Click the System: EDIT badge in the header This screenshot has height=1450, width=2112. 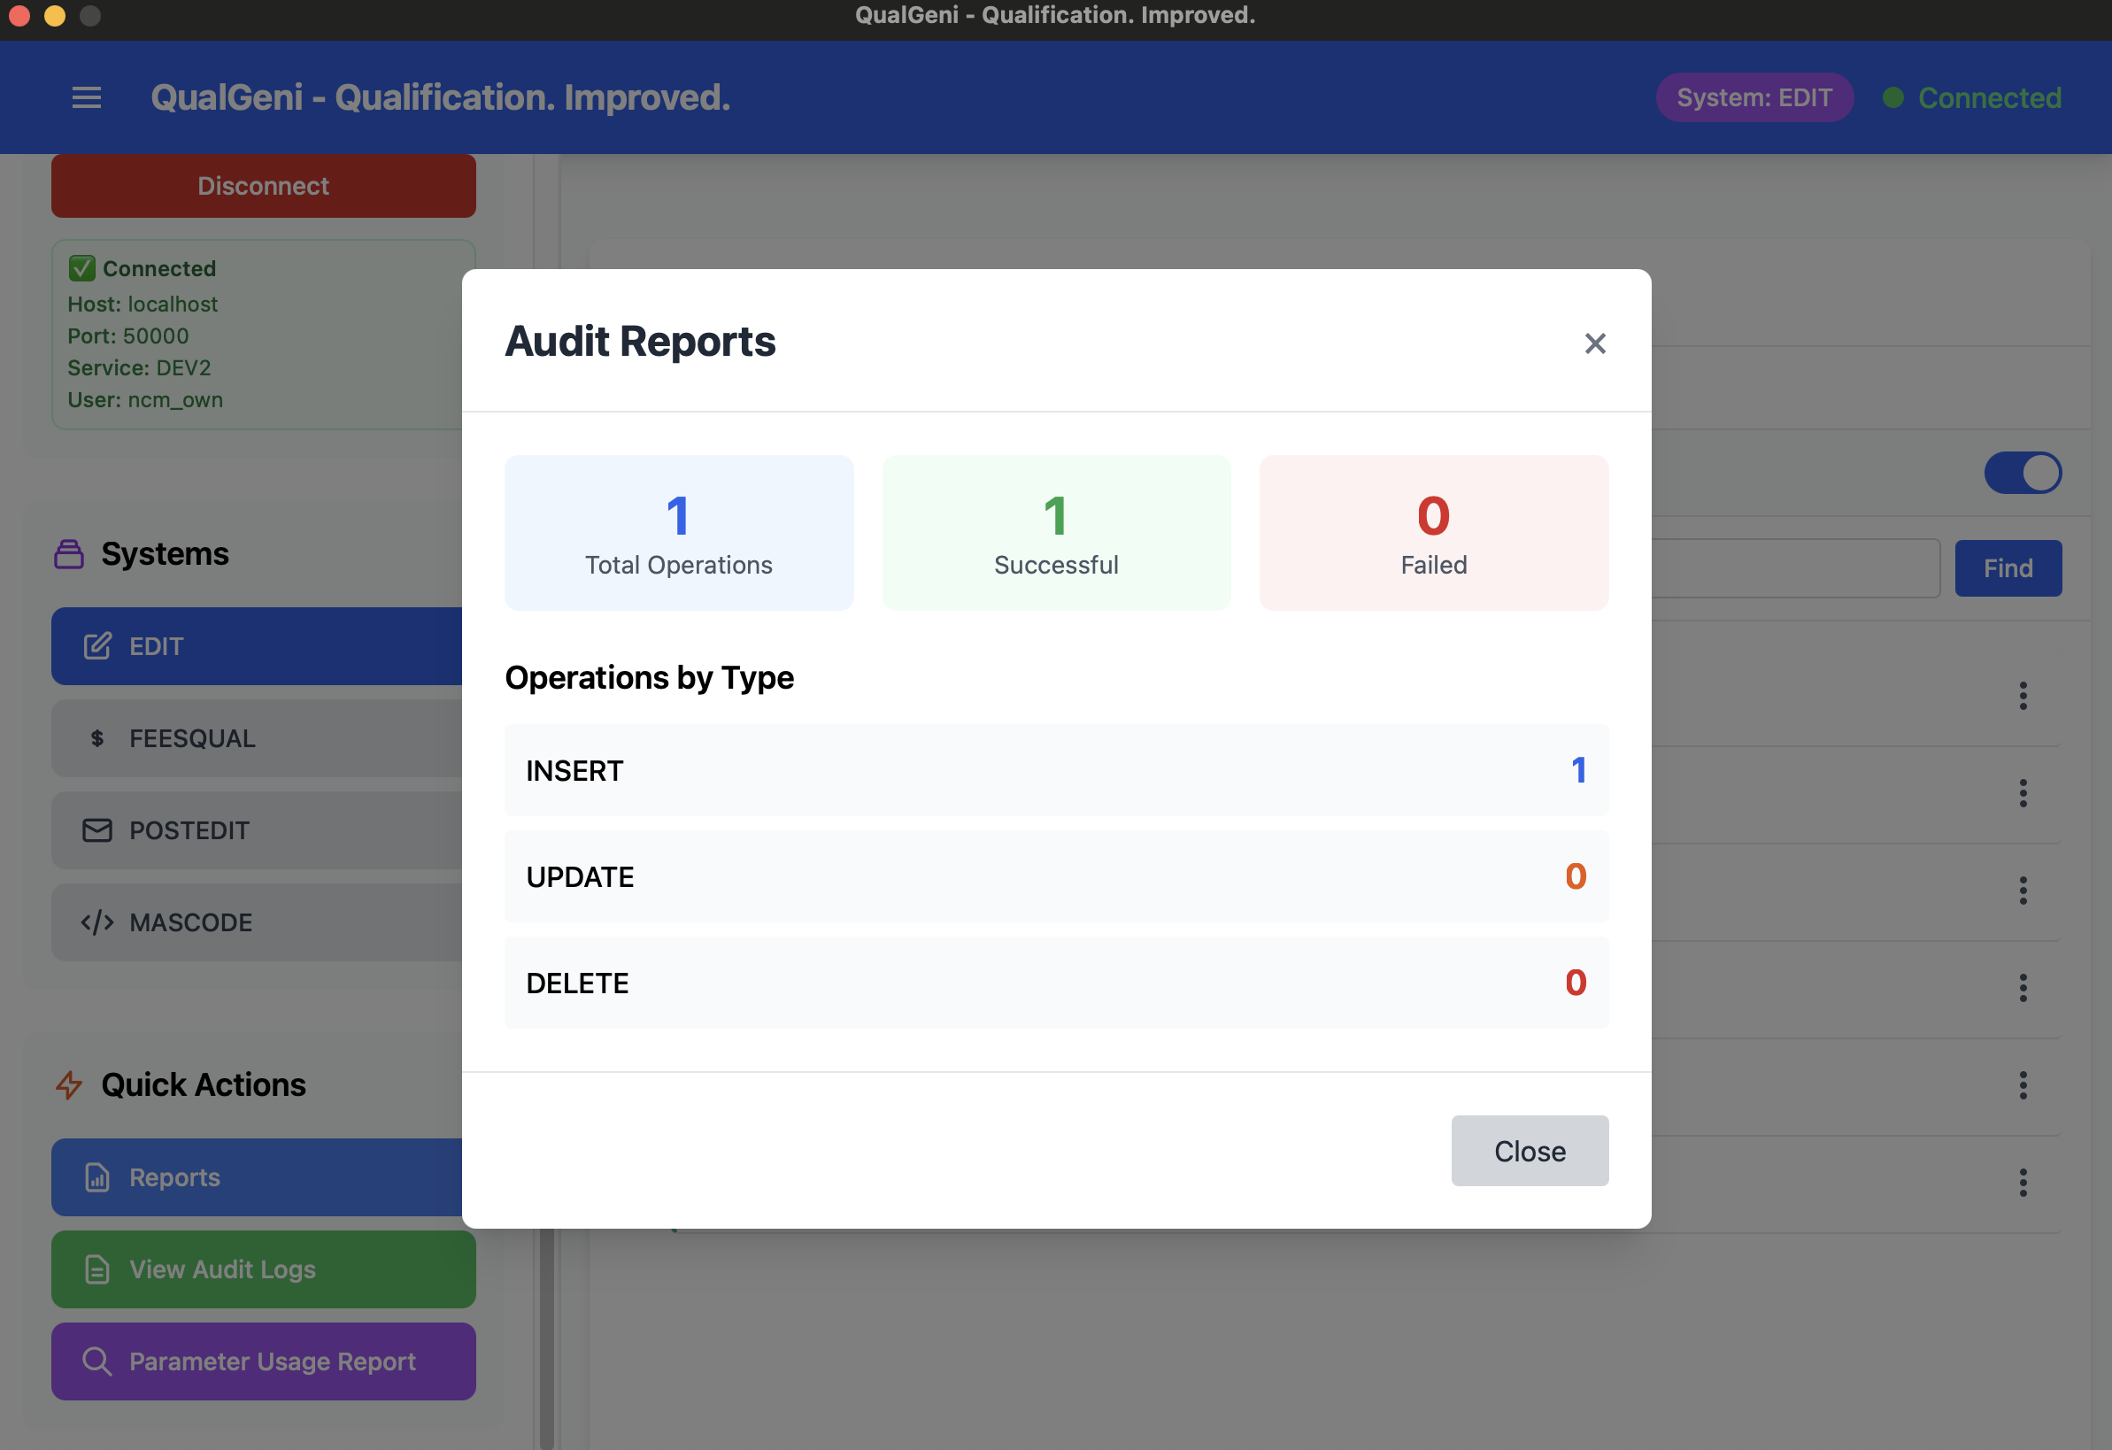point(1754,97)
